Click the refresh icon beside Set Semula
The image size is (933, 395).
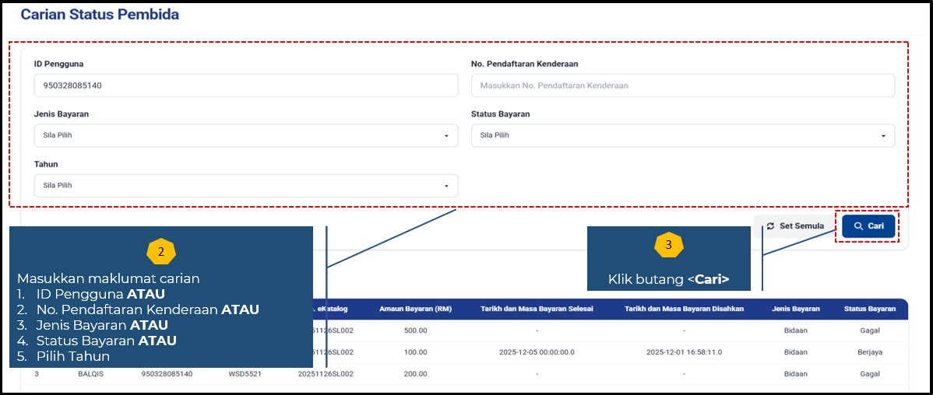770,226
